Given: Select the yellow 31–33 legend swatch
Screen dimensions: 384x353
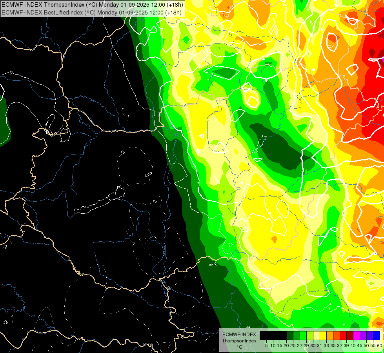Looking at the screenshot, I should point(323,335).
